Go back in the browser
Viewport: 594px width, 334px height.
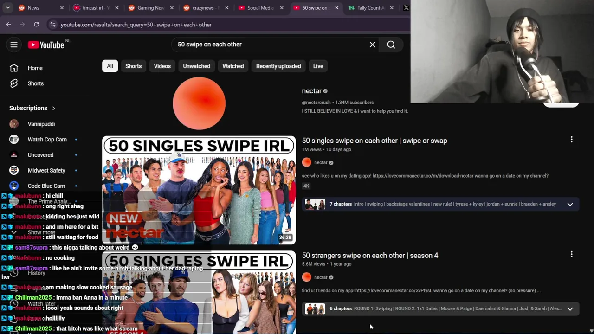coord(9,24)
